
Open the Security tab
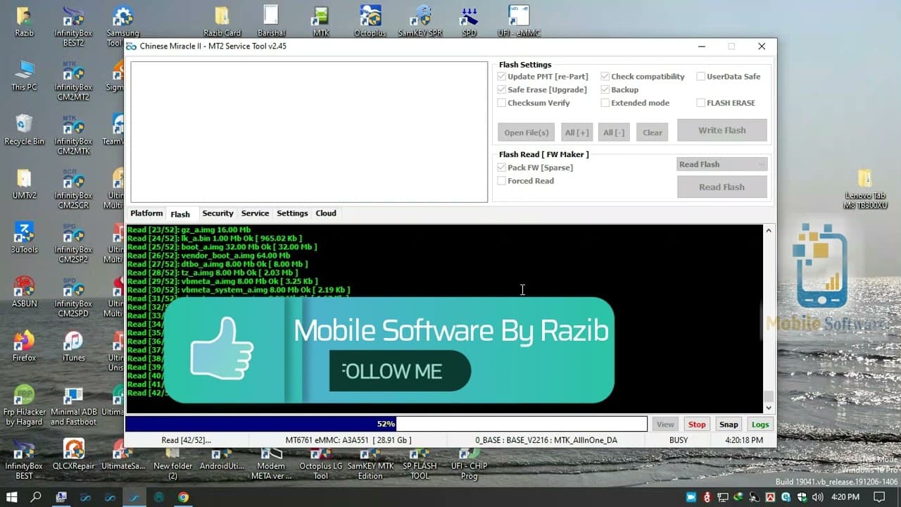coord(218,213)
